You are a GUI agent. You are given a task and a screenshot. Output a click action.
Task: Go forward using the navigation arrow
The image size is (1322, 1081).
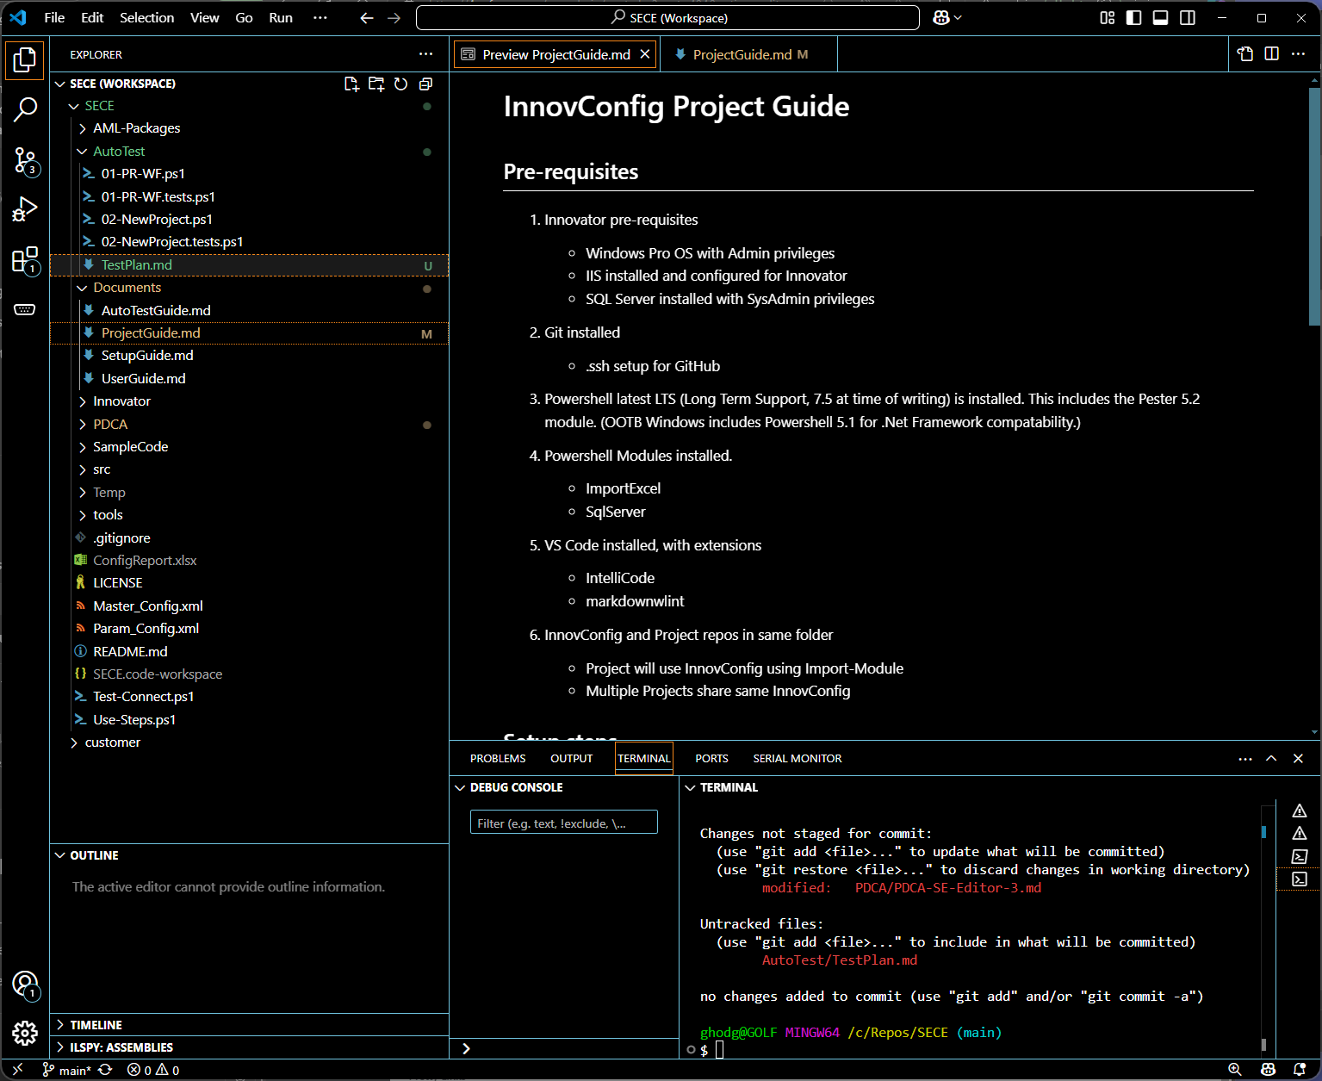pos(394,17)
